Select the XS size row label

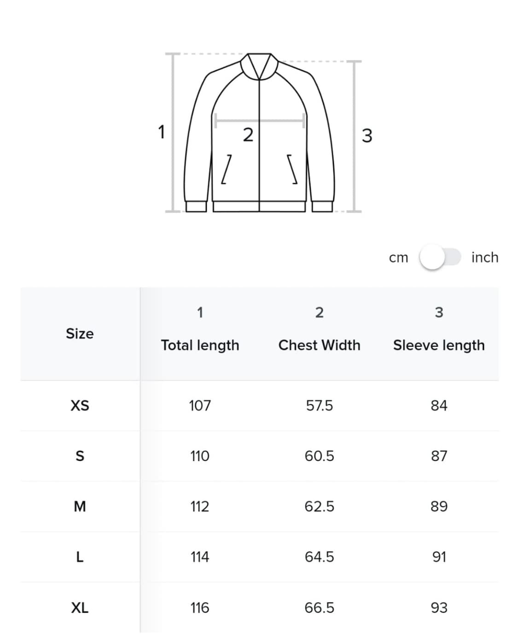coord(80,406)
